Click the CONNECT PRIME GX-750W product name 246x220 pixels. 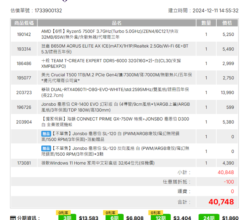tap(115, 122)
